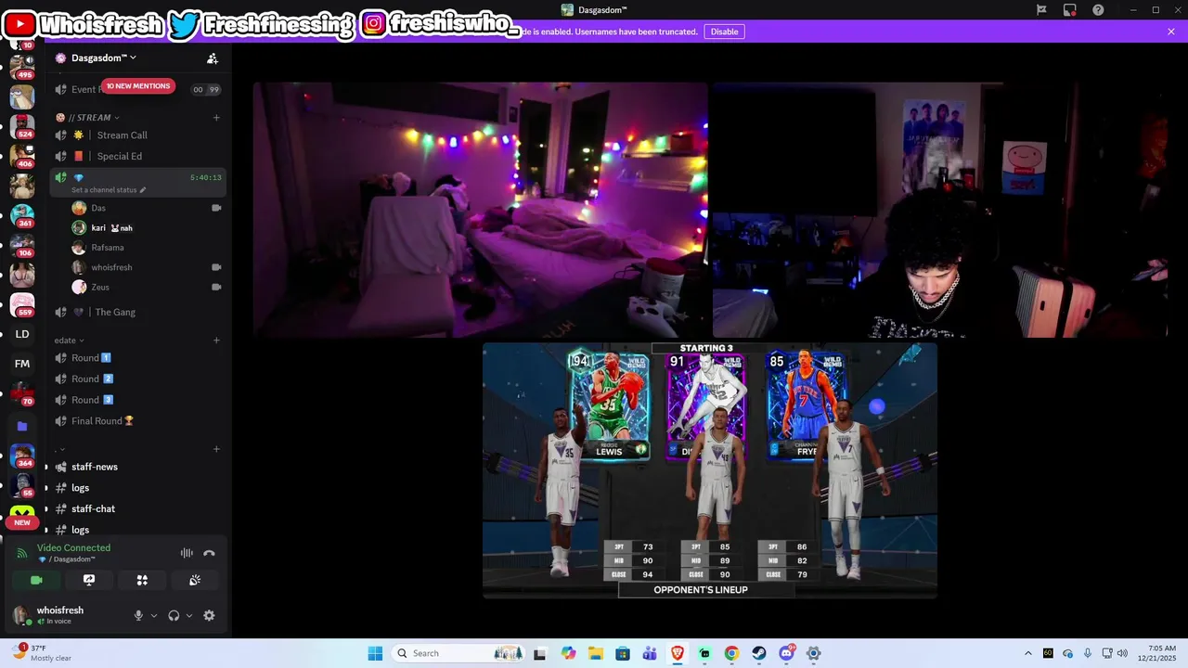Click the camera icon beside Zeus
1188x668 pixels.
pyautogui.click(x=216, y=287)
